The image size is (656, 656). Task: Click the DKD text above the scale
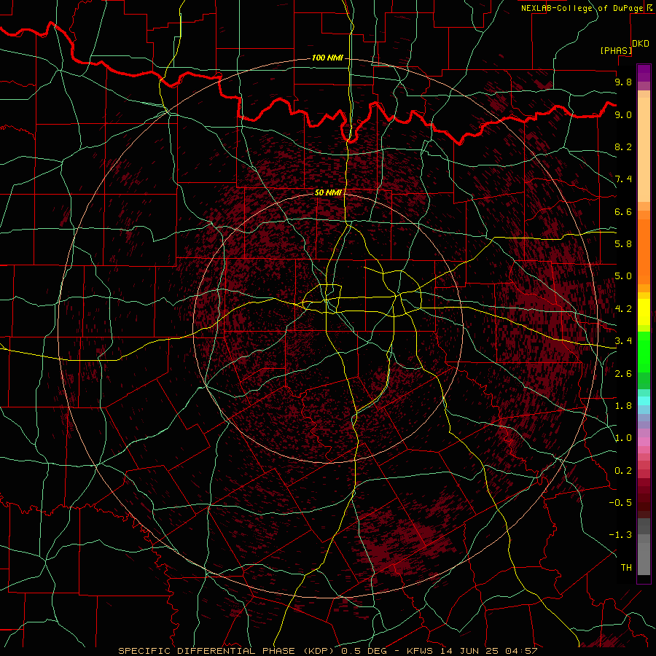click(x=640, y=44)
